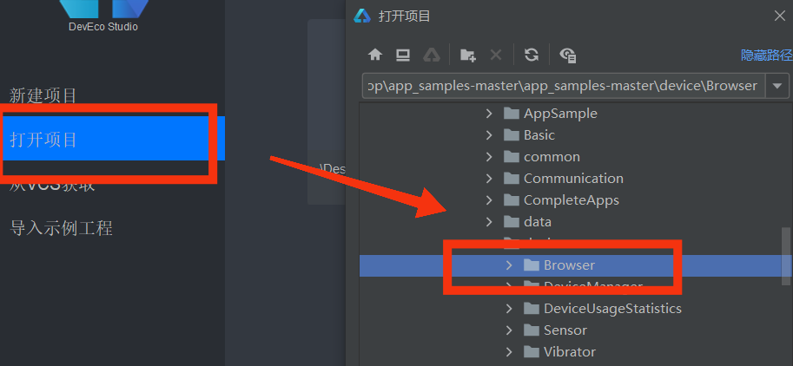The width and height of the screenshot is (793, 366).
Task: Select the Browser folder icon
Action: pyautogui.click(x=532, y=265)
